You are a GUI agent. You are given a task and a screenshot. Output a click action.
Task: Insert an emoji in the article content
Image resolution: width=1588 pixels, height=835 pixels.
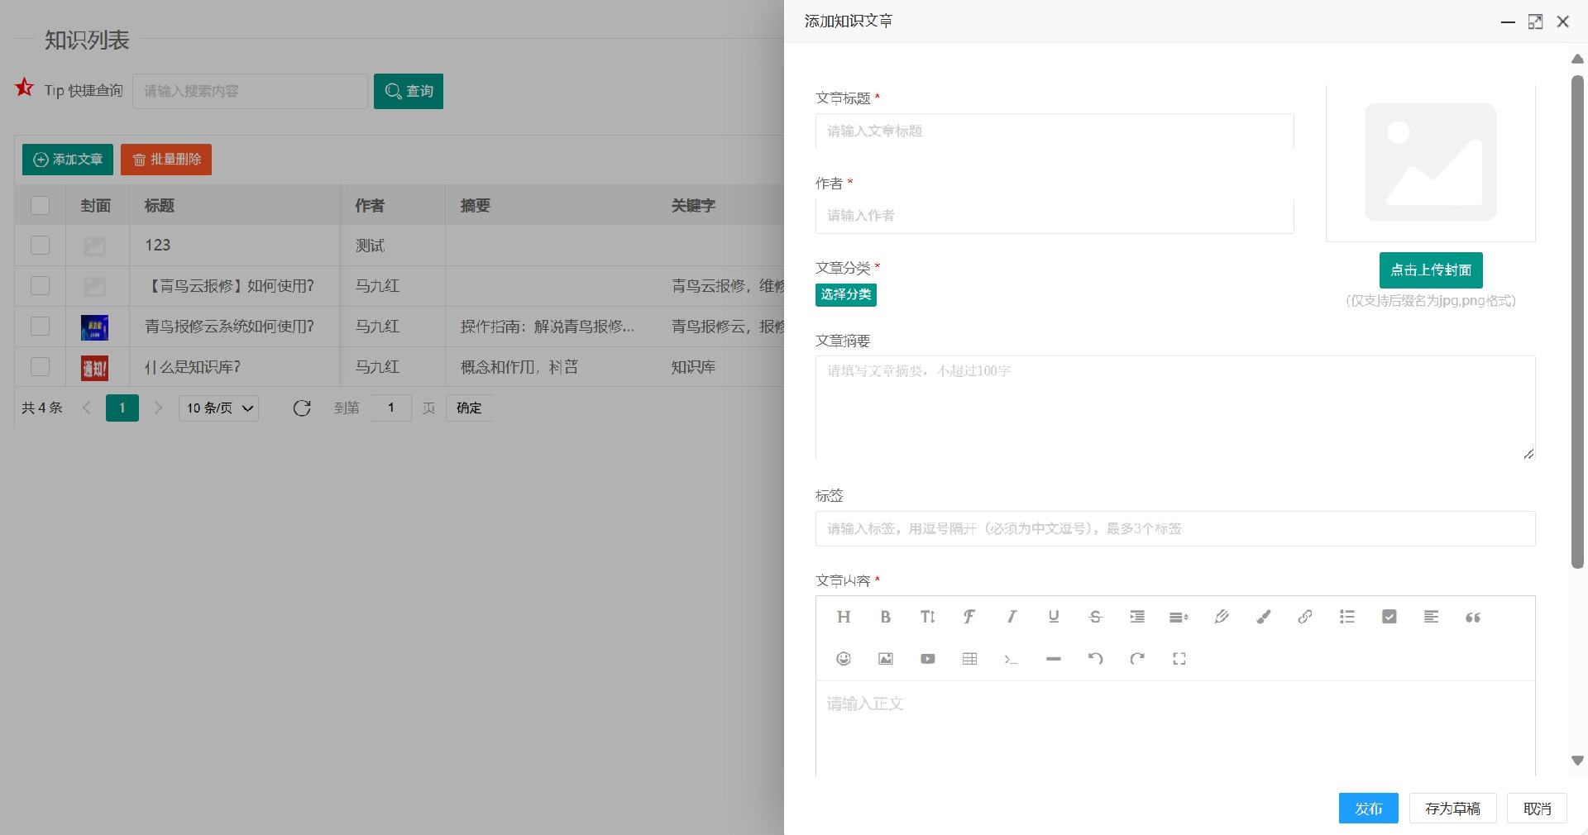pos(844,659)
